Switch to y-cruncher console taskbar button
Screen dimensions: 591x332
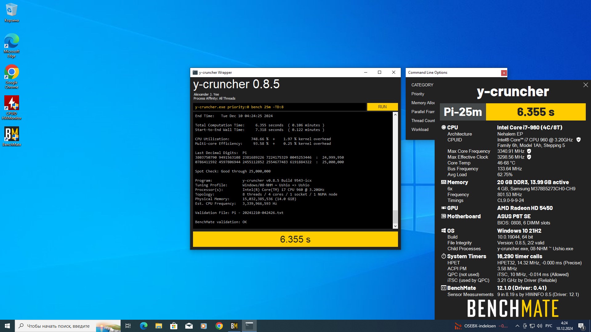(249, 326)
